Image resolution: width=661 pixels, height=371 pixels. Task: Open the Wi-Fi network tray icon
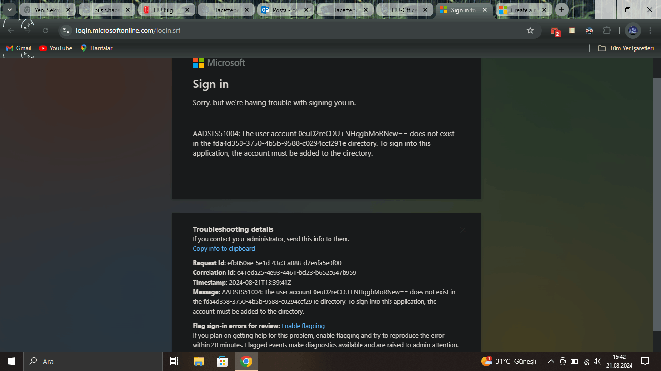pyautogui.click(x=586, y=361)
